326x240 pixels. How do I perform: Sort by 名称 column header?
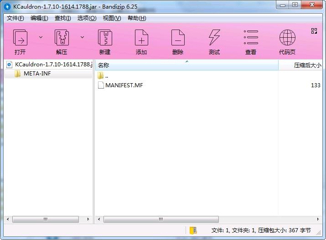point(186,65)
